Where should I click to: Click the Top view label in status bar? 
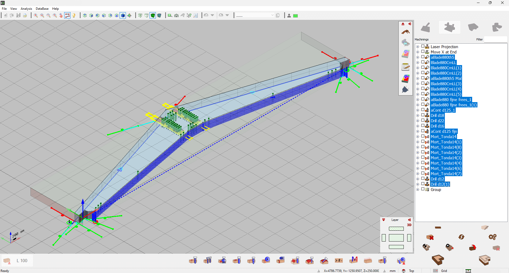(x=411, y=271)
